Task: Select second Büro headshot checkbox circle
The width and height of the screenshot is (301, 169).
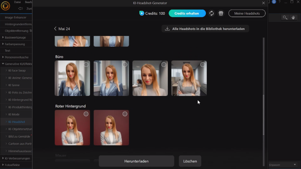Action: click(125, 64)
